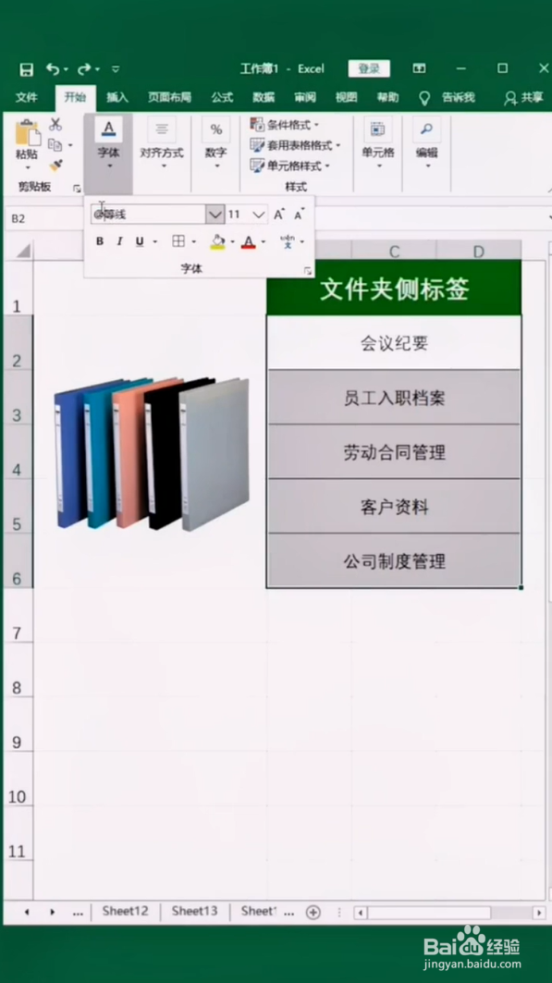This screenshot has height=983, width=552.
Task: Select the Format Painter brush
Action: 55,166
